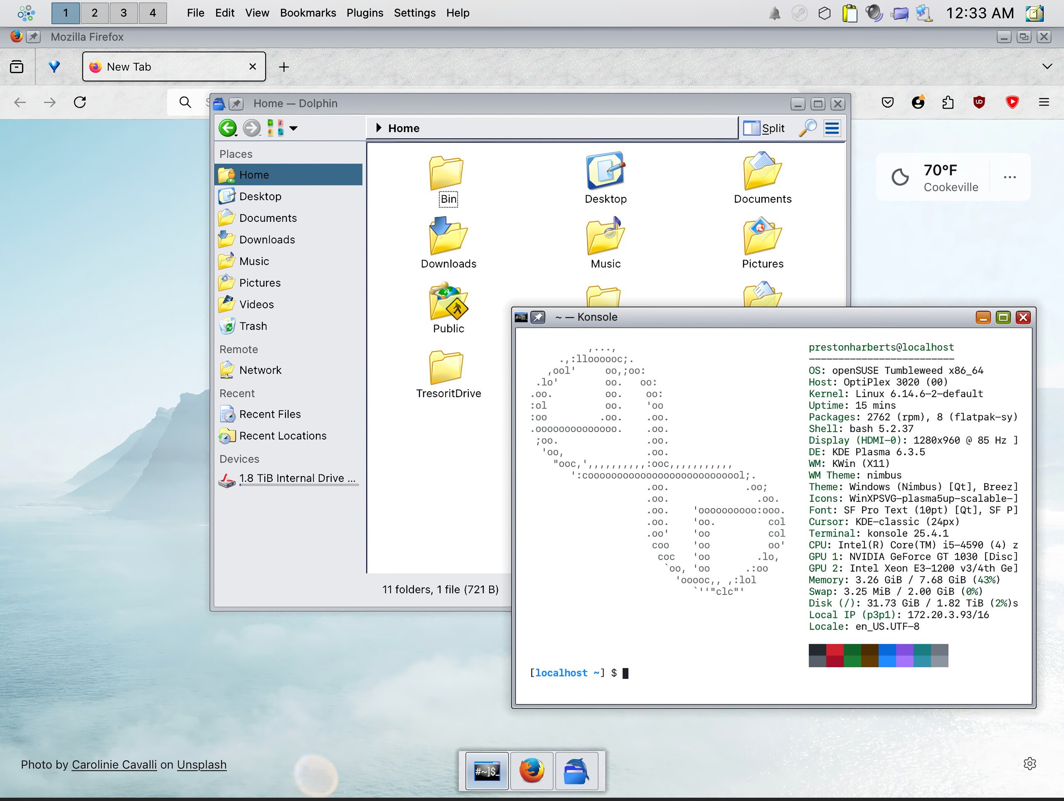
Task: Expand the Home breadcrumb arrow
Action: 379,128
